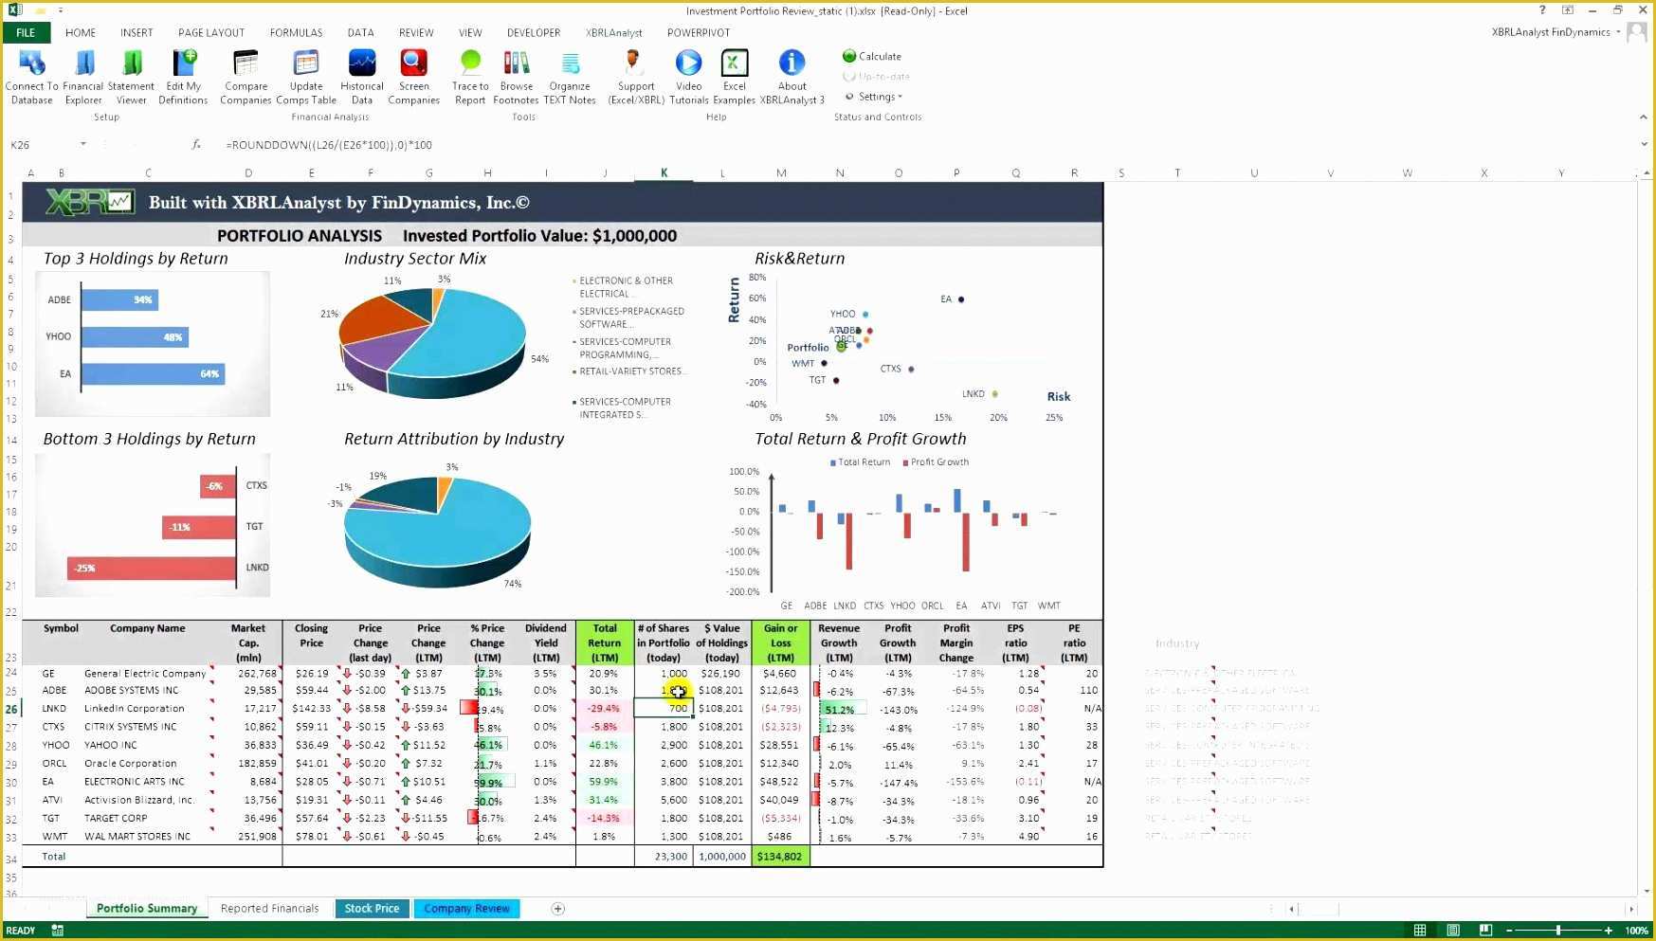Switch to the DATA ribbon tab
Viewport: 1656px width, 941px height.
360,32
